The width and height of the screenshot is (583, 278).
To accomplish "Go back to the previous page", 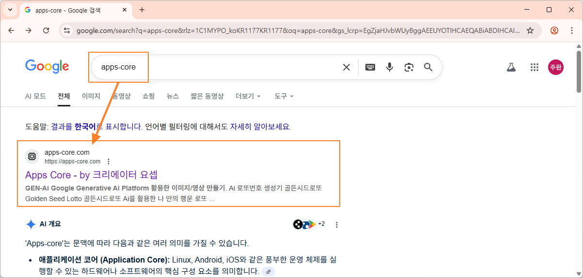I will [11, 30].
